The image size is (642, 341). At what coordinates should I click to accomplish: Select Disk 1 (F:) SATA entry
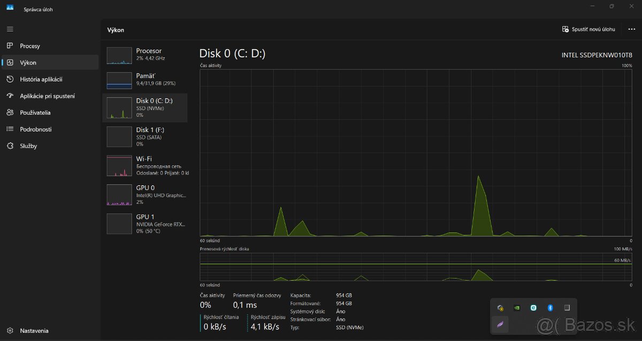click(x=144, y=136)
